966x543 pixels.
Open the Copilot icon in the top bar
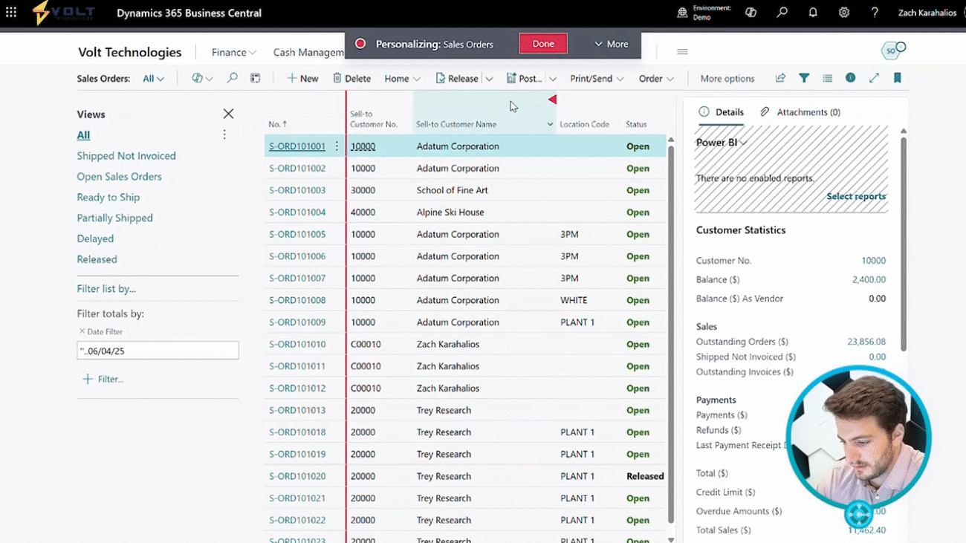coord(751,13)
